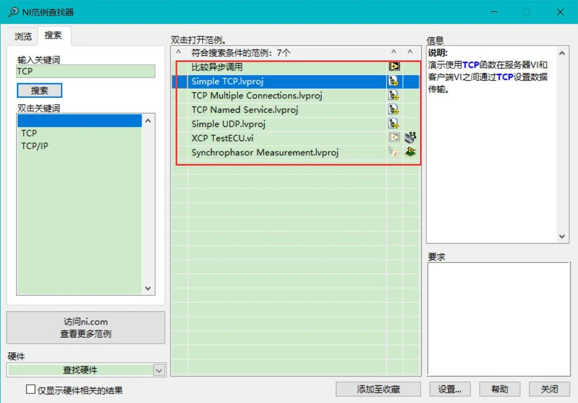Click the green hardware icon in Synchrophasor Measurement row
This screenshot has height=403, width=578.
pos(410,151)
